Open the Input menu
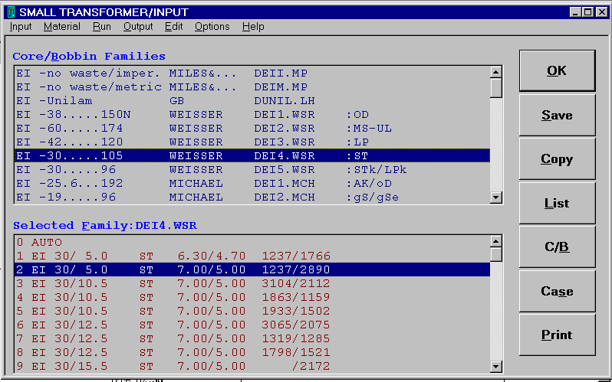 click(21, 27)
